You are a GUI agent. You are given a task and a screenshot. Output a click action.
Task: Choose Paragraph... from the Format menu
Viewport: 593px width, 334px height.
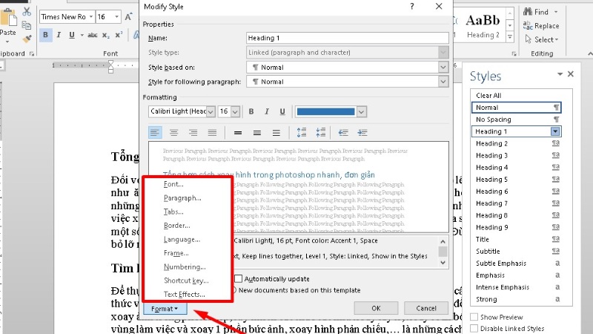(182, 198)
